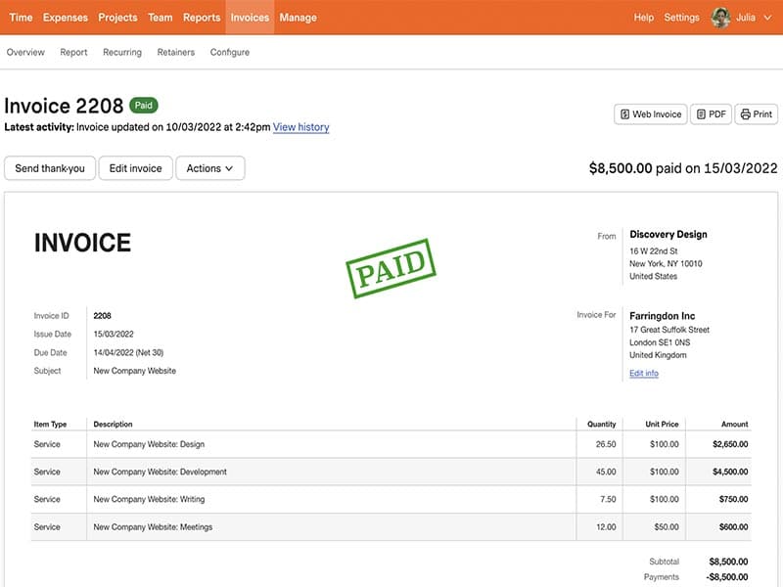Print the invoice using Print button

pos(756,114)
